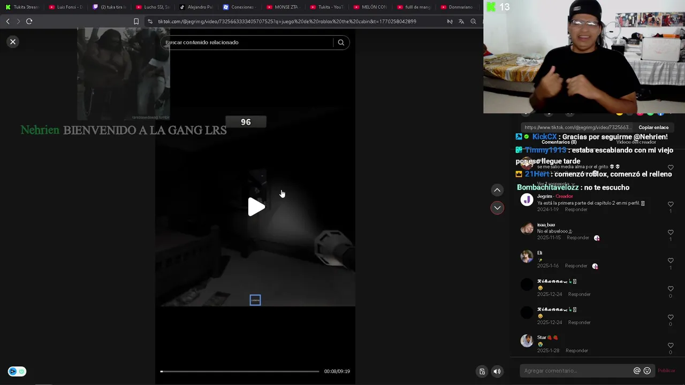Reply to Star's comment
685x385 pixels.
(x=577, y=351)
